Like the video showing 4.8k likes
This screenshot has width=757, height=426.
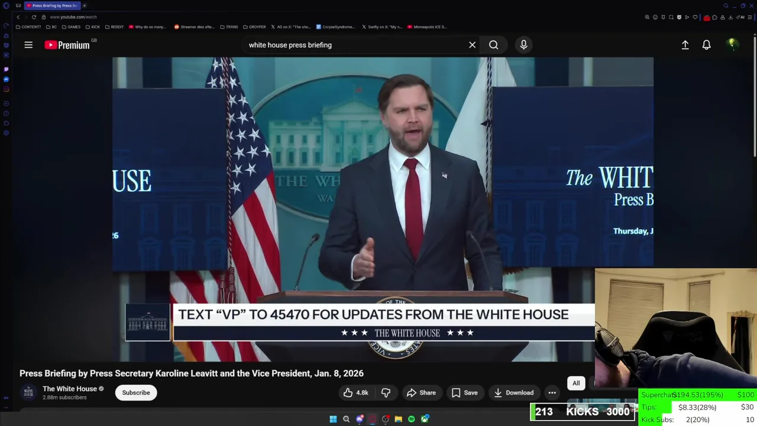click(355, 392)
